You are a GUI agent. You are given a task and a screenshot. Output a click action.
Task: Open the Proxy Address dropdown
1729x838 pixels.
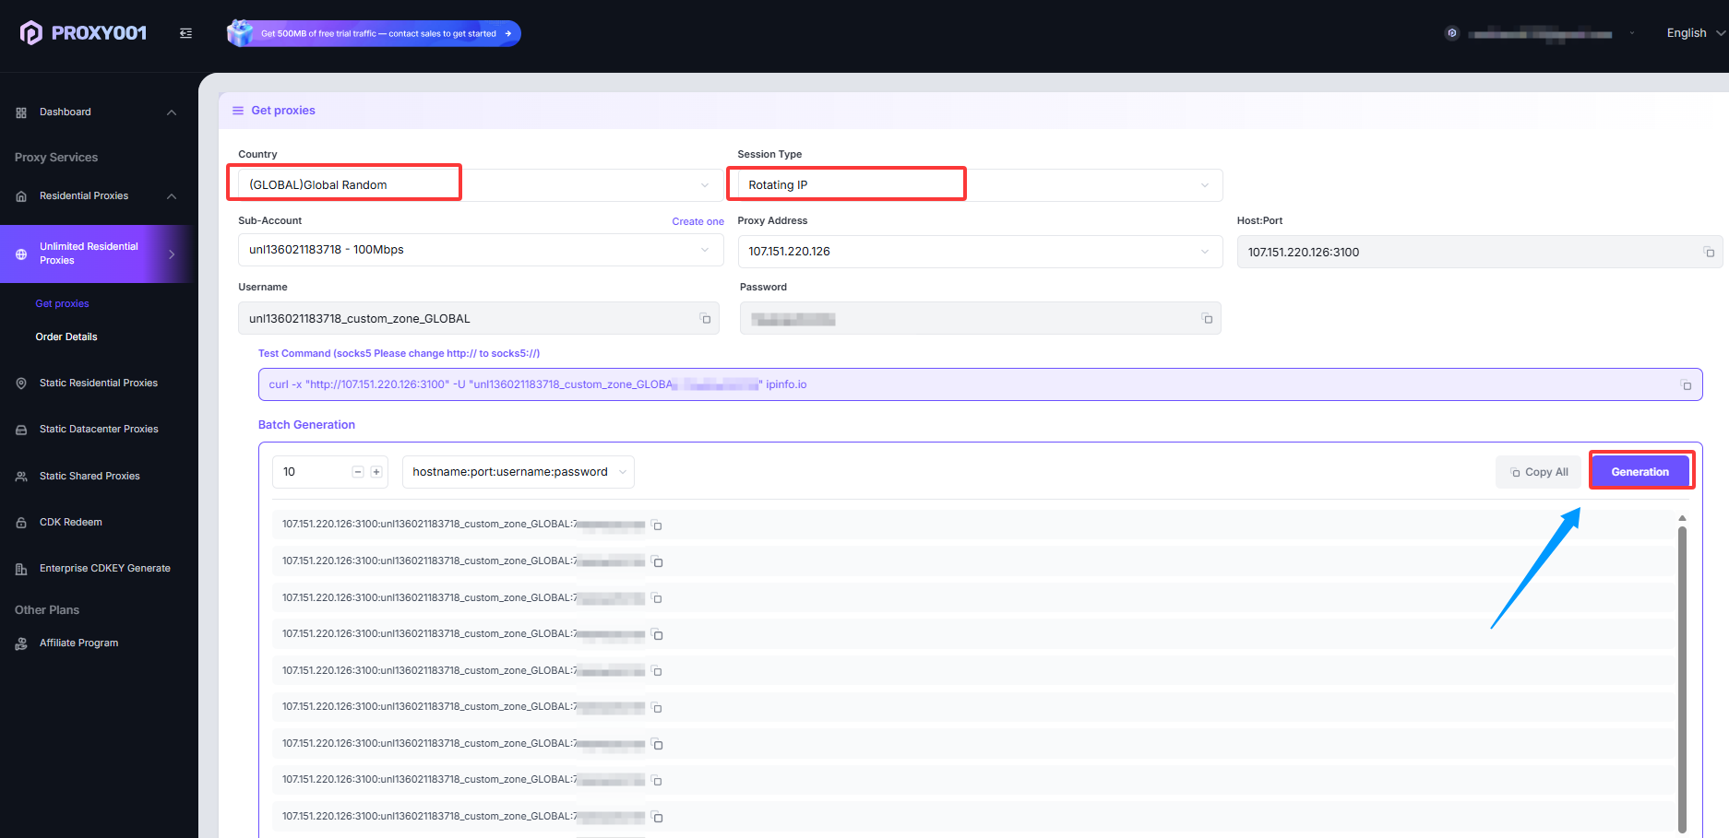pyautogui.click(x=980, y=252)
